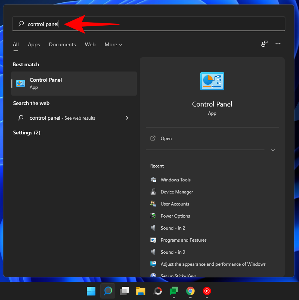Switch to the Apps filter tab
This screenshot has width=299, height=300.
pos(34,44)
